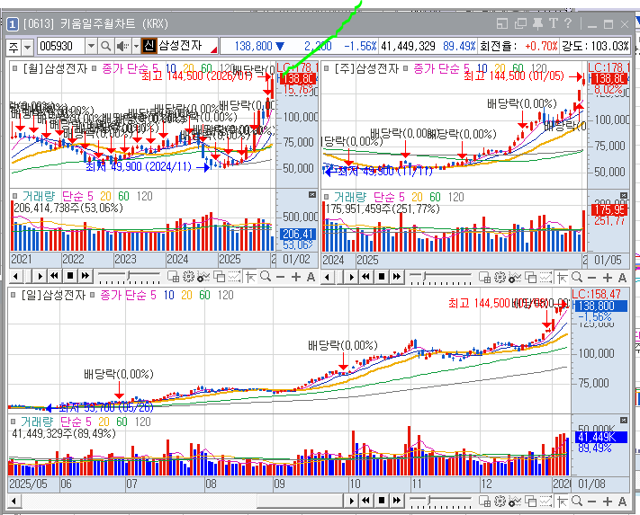
Task: Adjust the zoom slider on daily chart
Action: click(x=440, y=502)
